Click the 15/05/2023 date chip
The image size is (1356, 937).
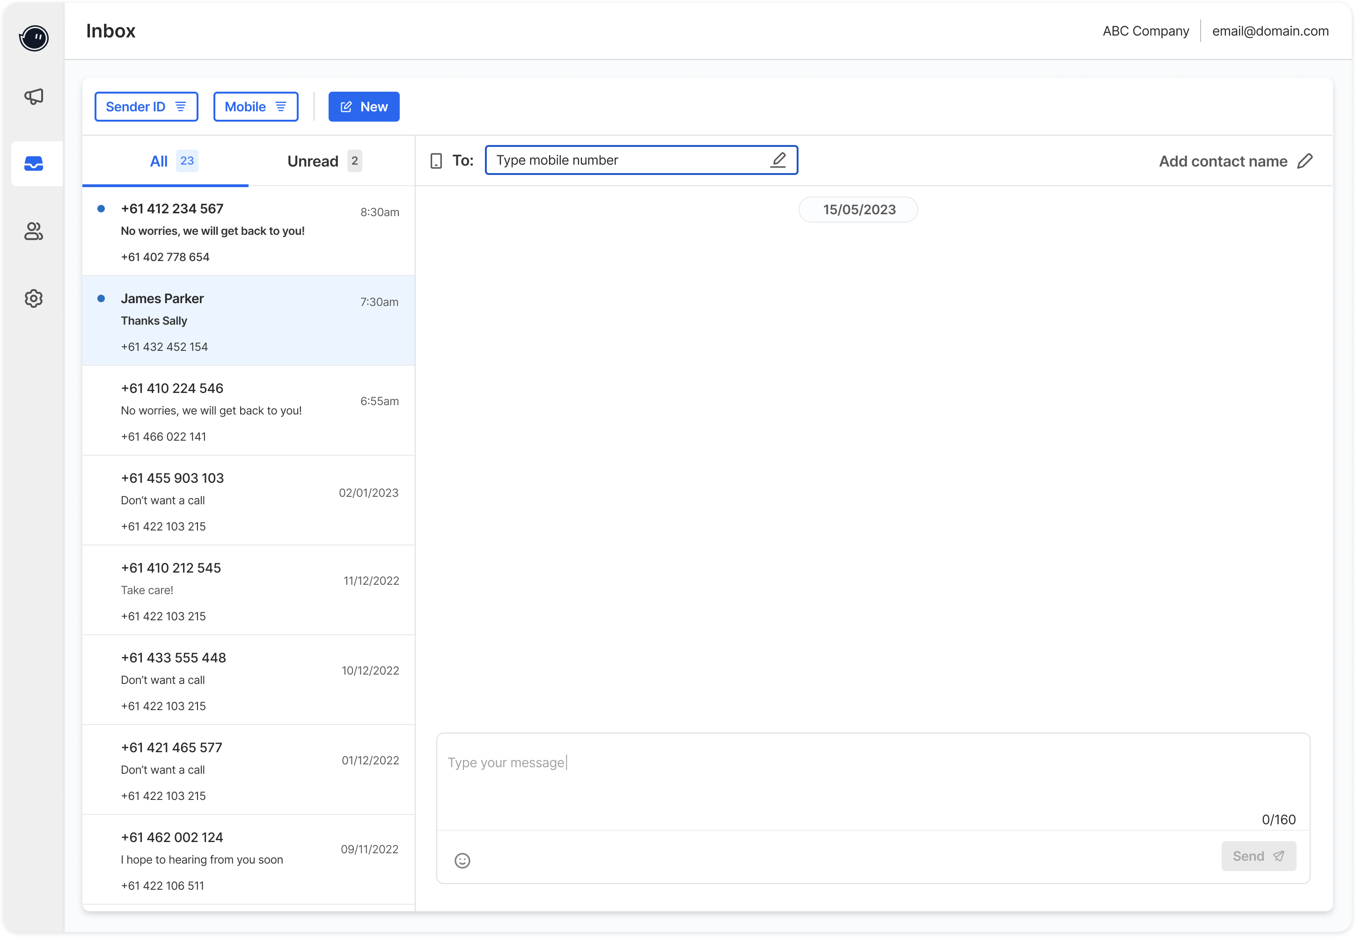tap(858, 210)
